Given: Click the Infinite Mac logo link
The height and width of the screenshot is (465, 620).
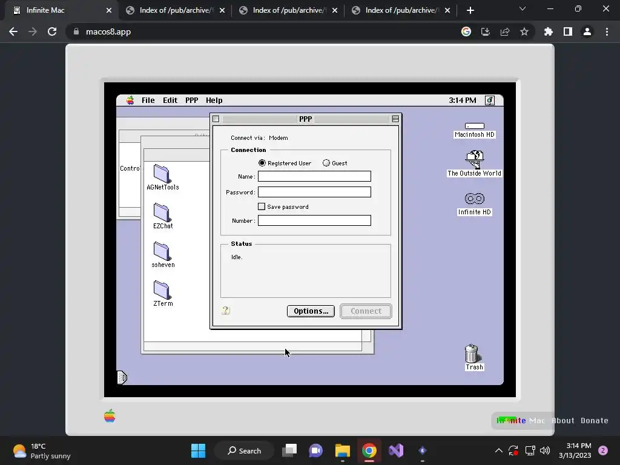Looking at the screenshot, I should (521, 421).
